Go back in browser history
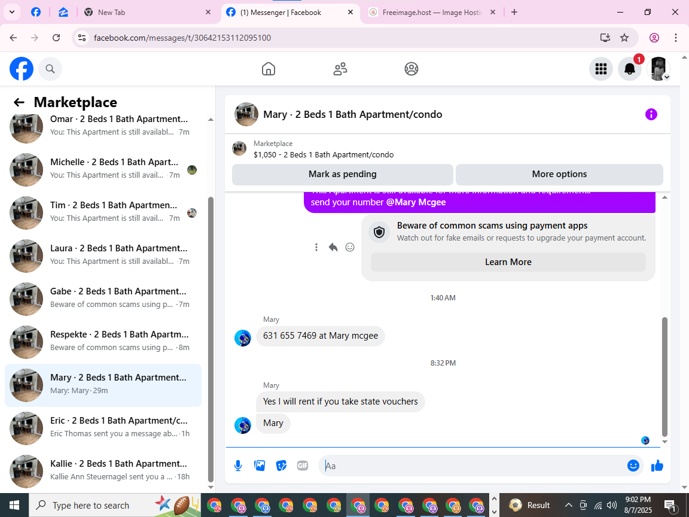This screenshot has width=689, height=517. coord(13,38)
